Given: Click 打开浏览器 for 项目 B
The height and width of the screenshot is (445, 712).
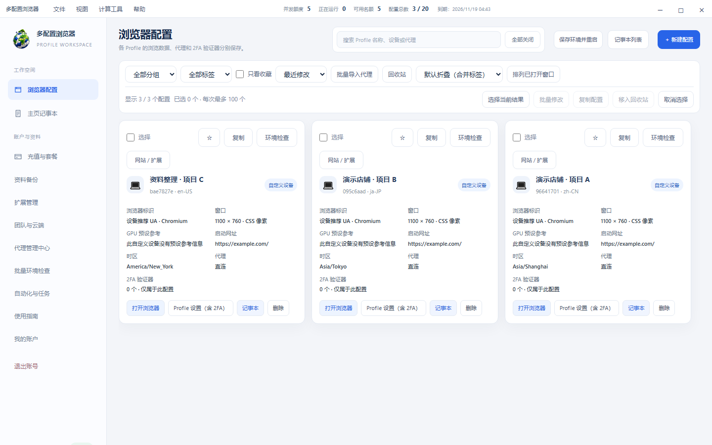Looking at the screenshot, I should (339, 308).
